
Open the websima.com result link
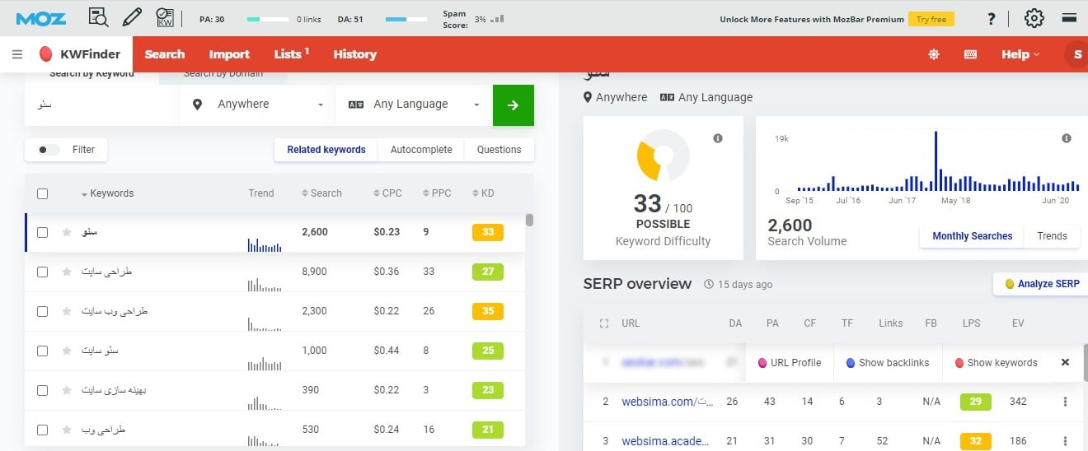tap(666, 402)
